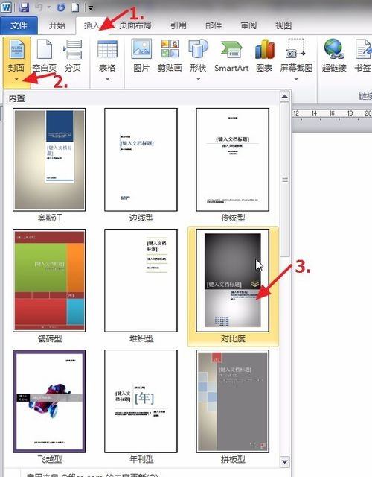
Task: Insert a Chart (图表)
Action: point(265,49)
